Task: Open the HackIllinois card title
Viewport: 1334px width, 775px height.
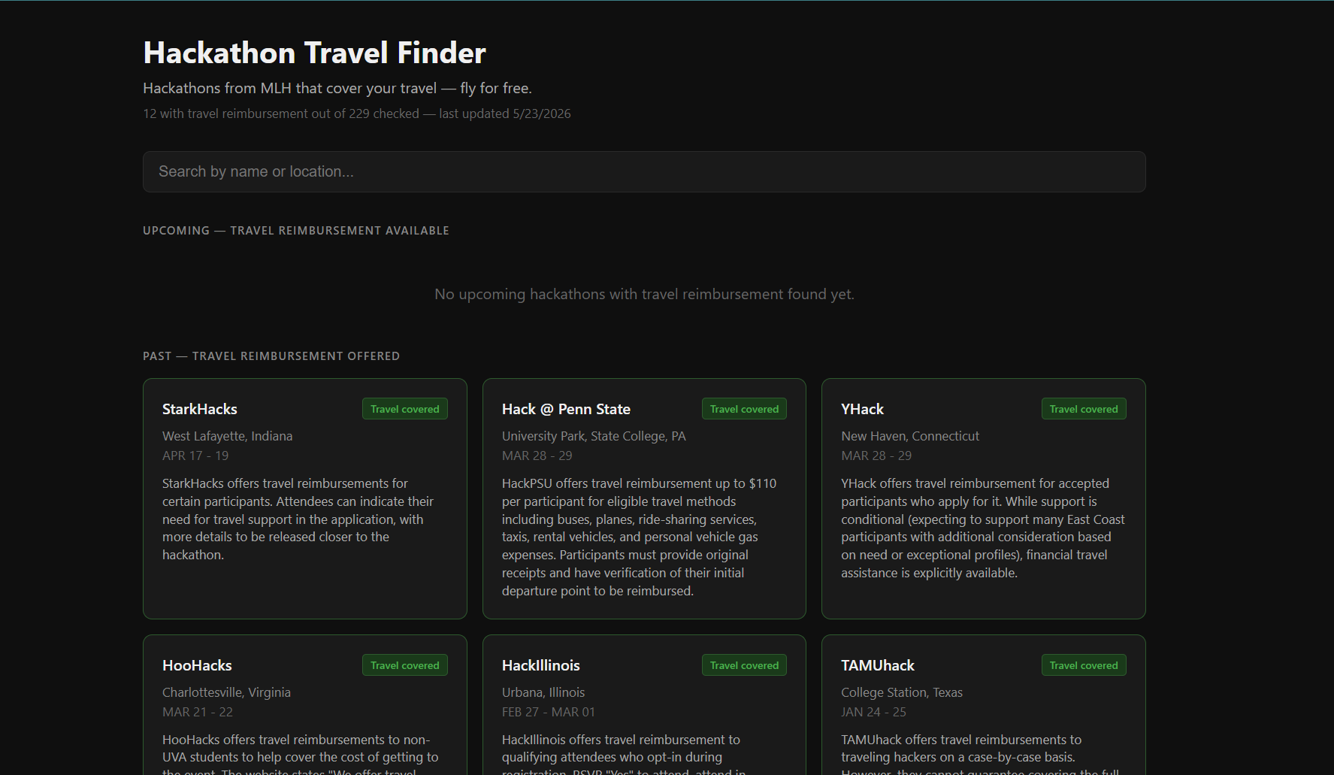Action: pyautogui.click(x=541, y=665)
